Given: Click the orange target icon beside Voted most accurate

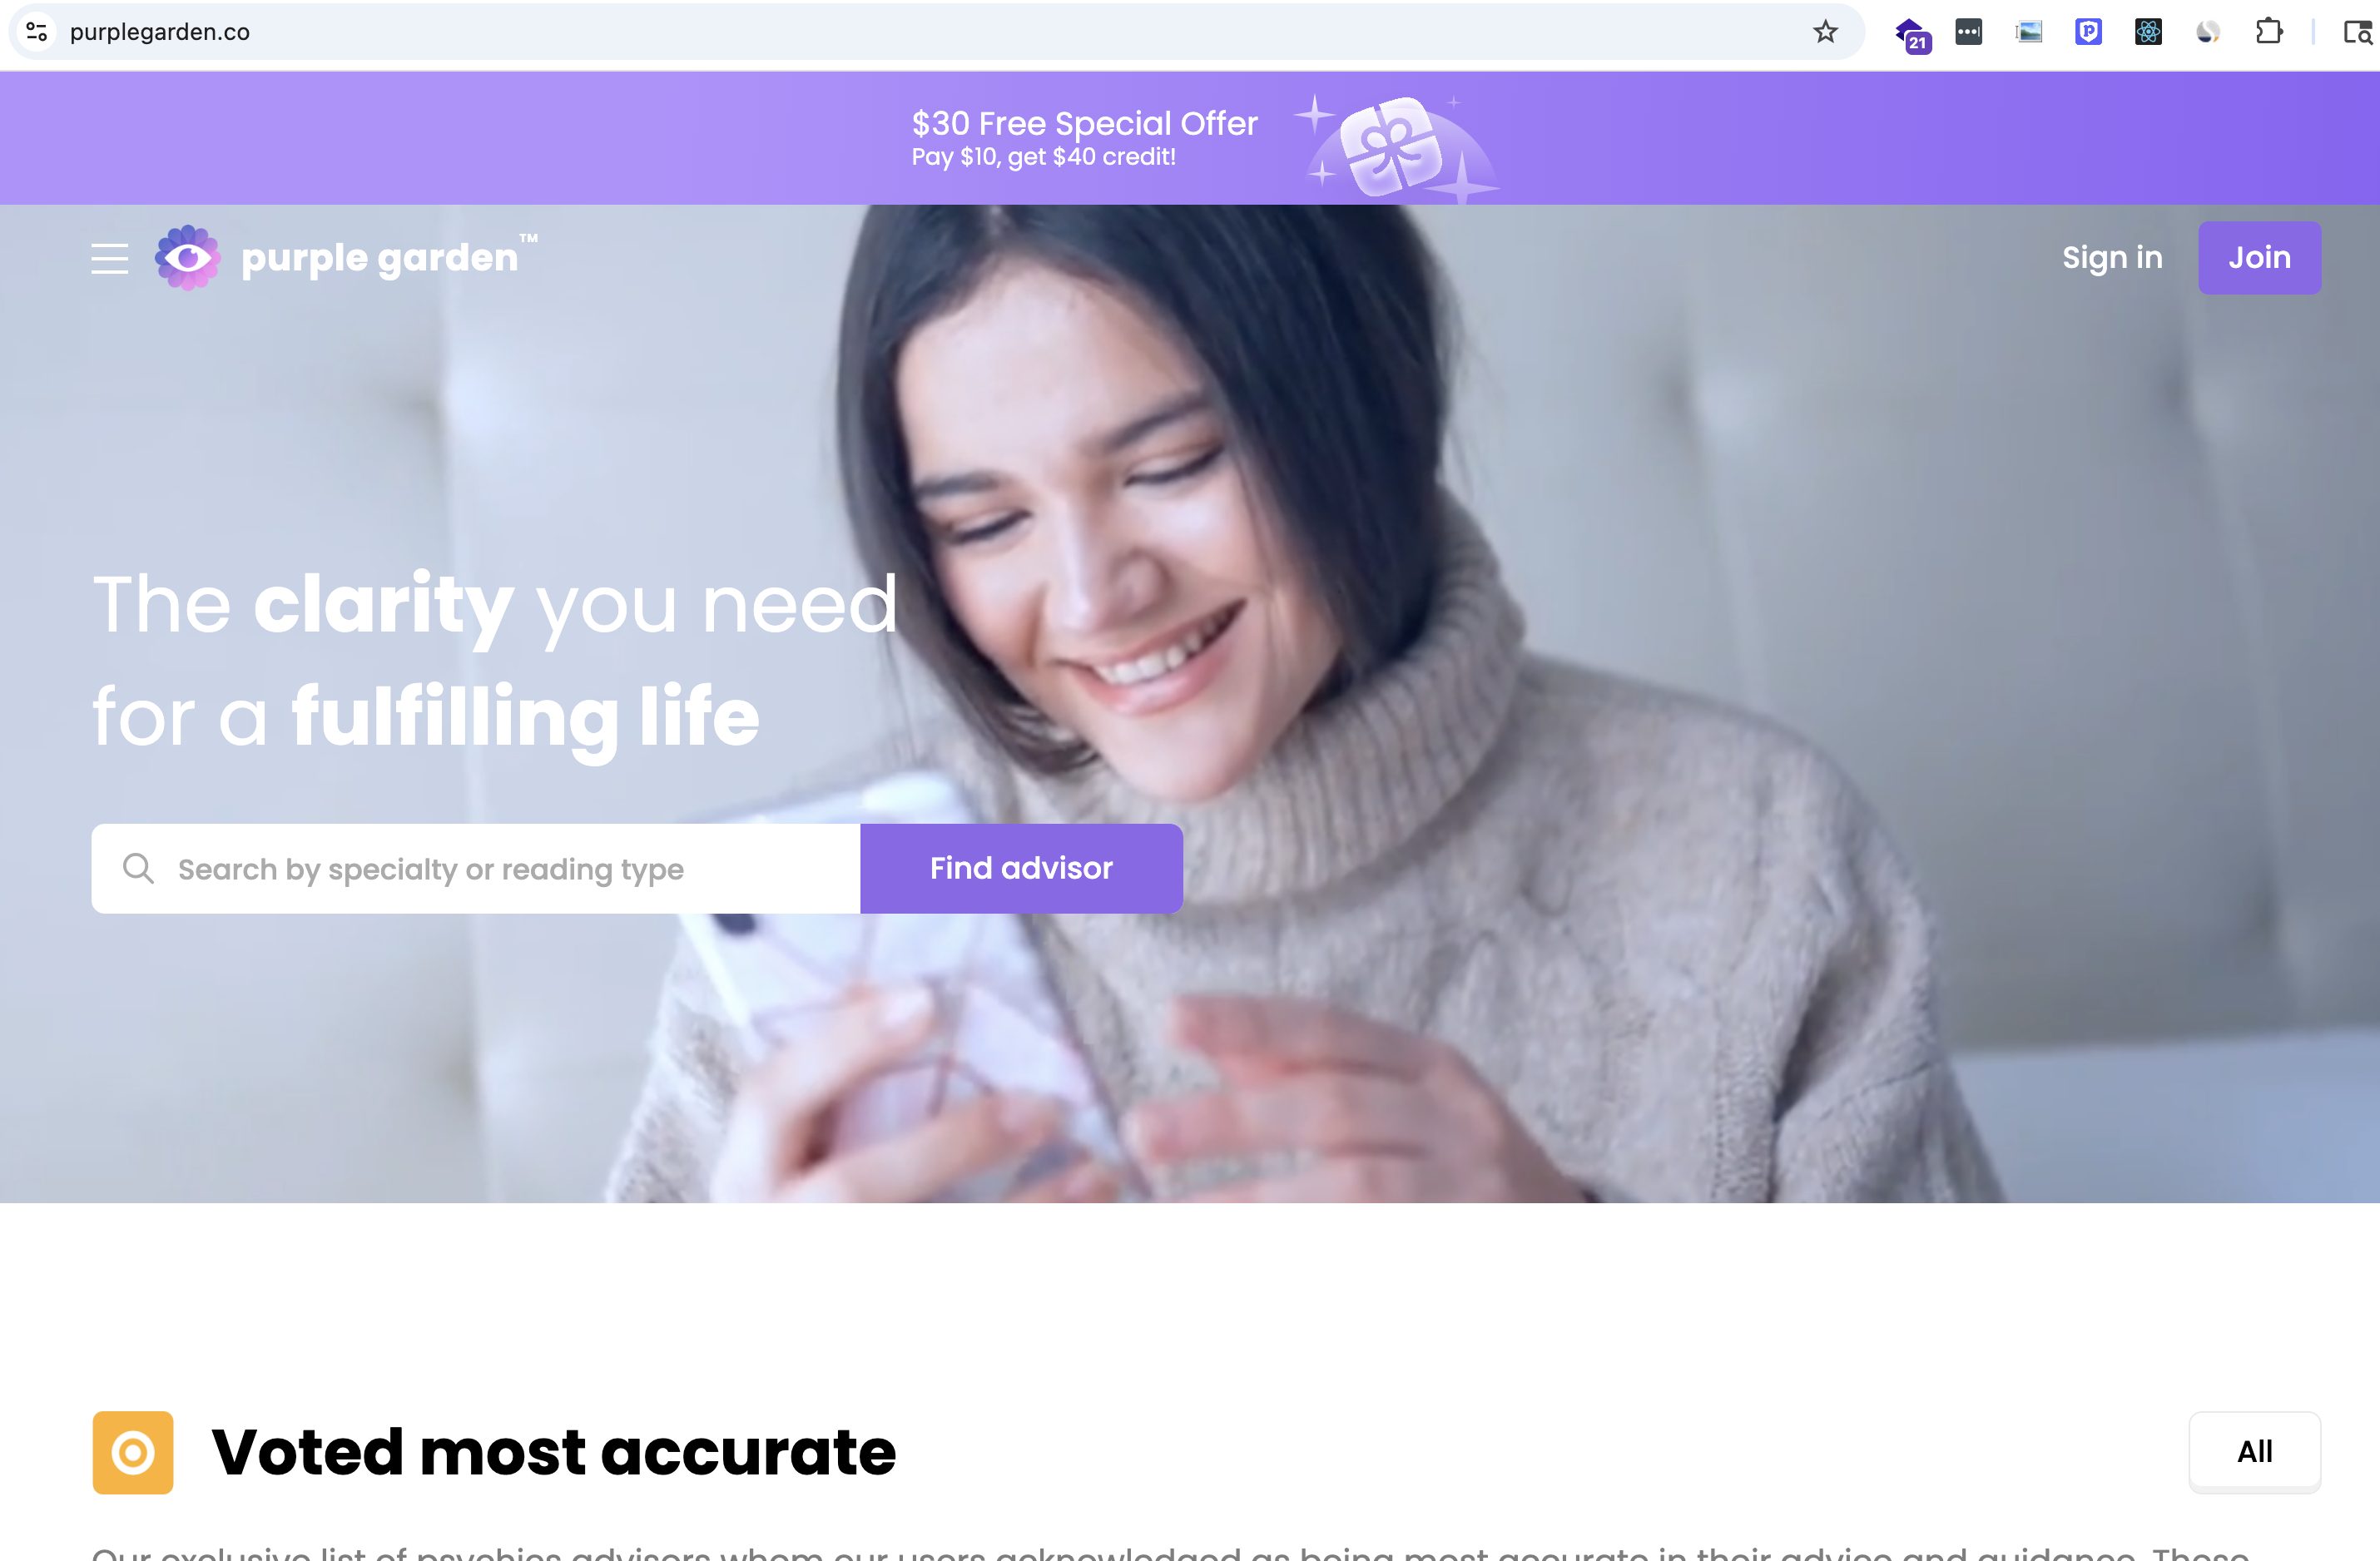Looking at the screenshot, I should click(133, 1452).
